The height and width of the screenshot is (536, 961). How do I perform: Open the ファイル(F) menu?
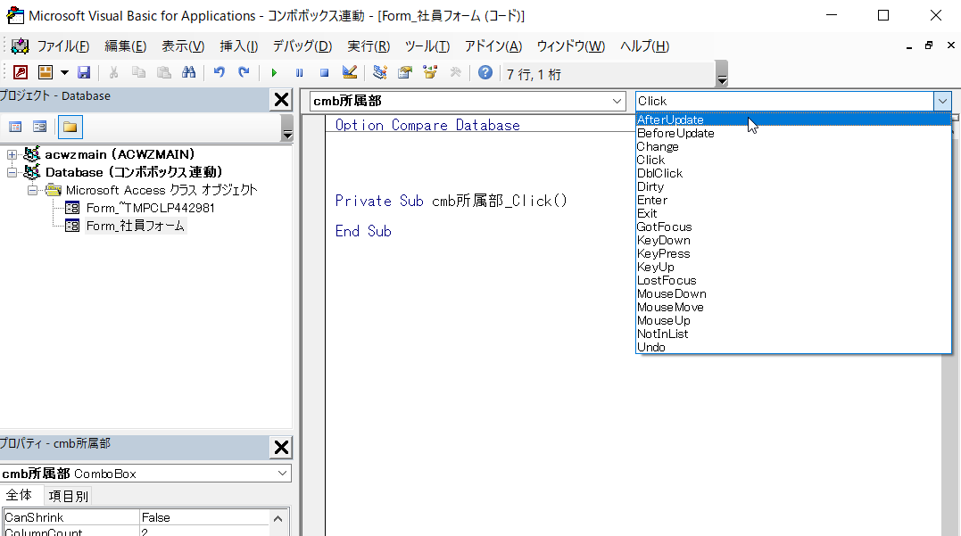tap(63, 46)
